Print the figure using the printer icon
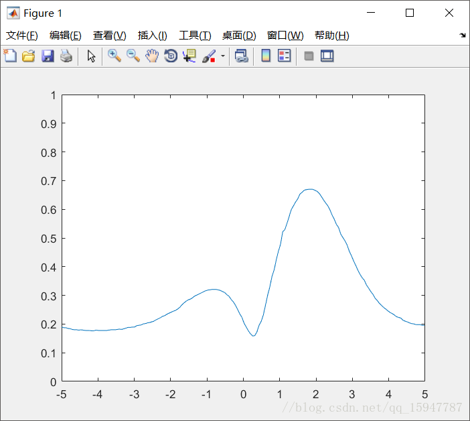The image size is (470, 421). click(66, 56)
